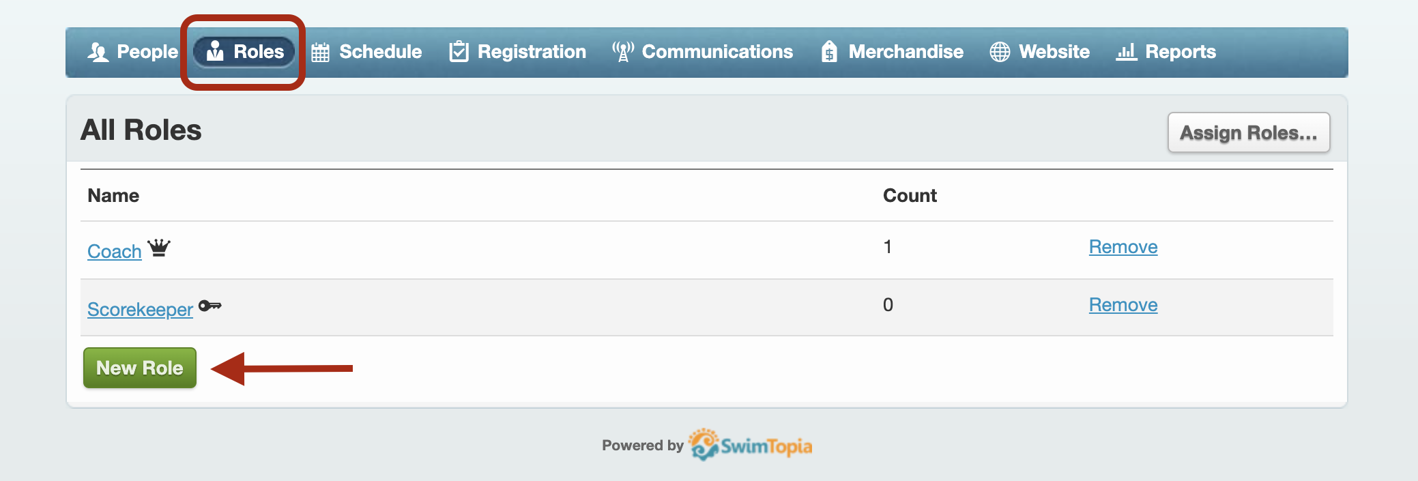The width and height of the screenshot is (1418, 481).
Task: Click the Registration clipboard icon
Action: point(459,51)
